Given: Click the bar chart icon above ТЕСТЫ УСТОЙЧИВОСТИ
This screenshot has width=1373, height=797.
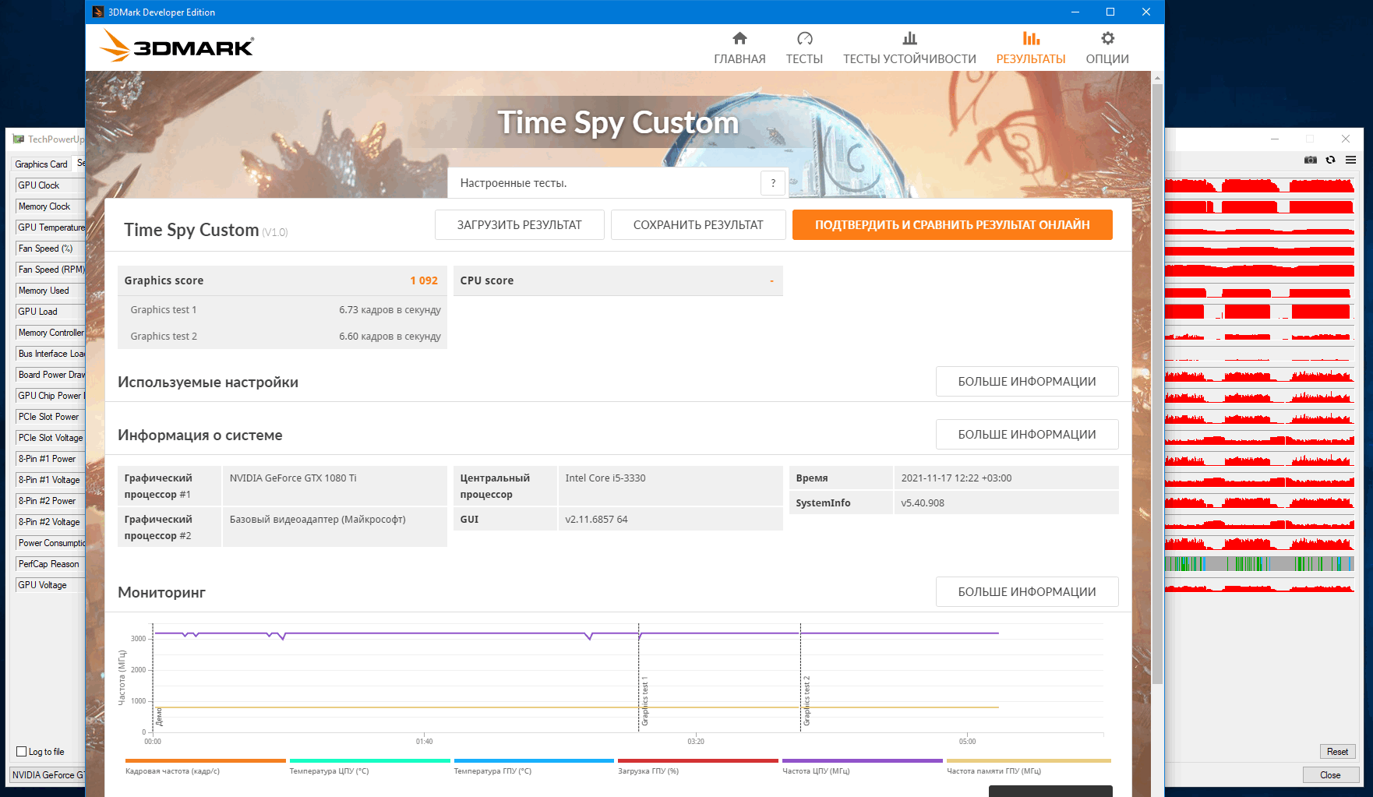Looking at the screenshot, I should point(909,38).
